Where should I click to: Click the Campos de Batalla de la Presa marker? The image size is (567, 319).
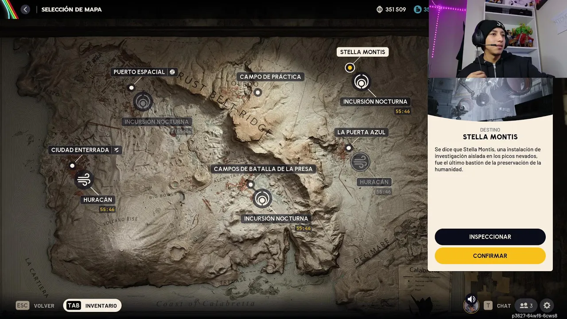[251, 185]
